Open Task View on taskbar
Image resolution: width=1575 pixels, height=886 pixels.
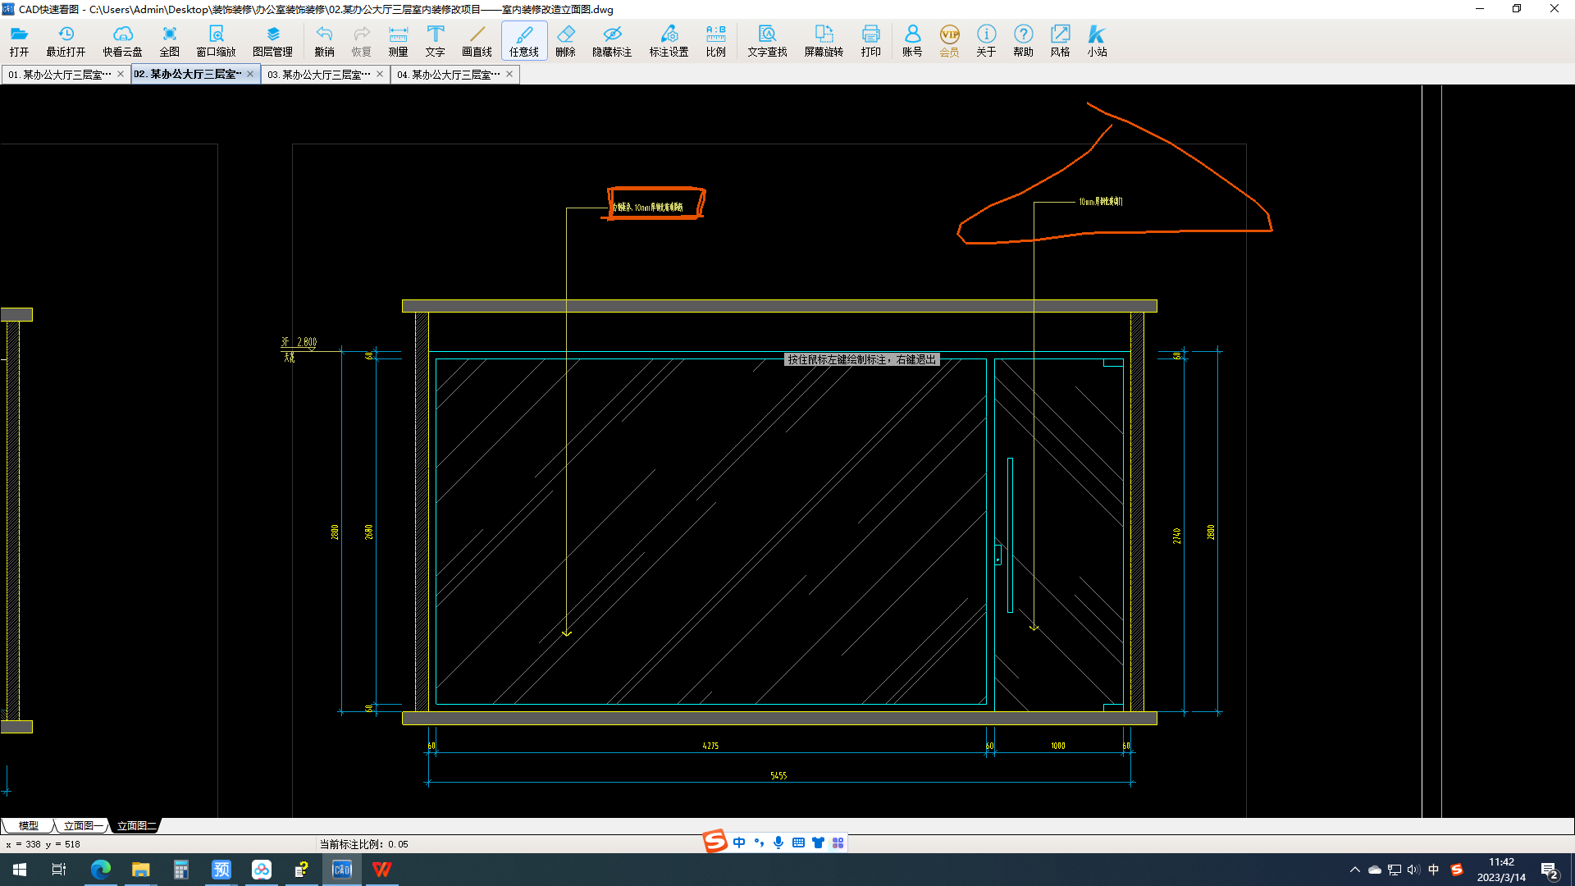click(x=59, y=870)
